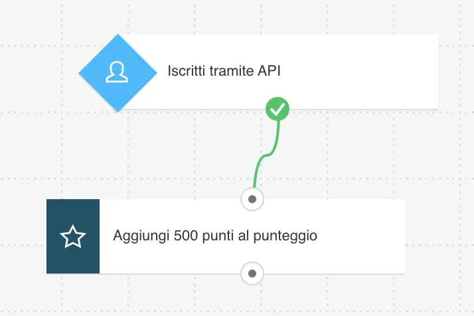The image size is (474, 316).
Task: Open the "Iscritti tramite API" trigger block
Action: [258, 72]
